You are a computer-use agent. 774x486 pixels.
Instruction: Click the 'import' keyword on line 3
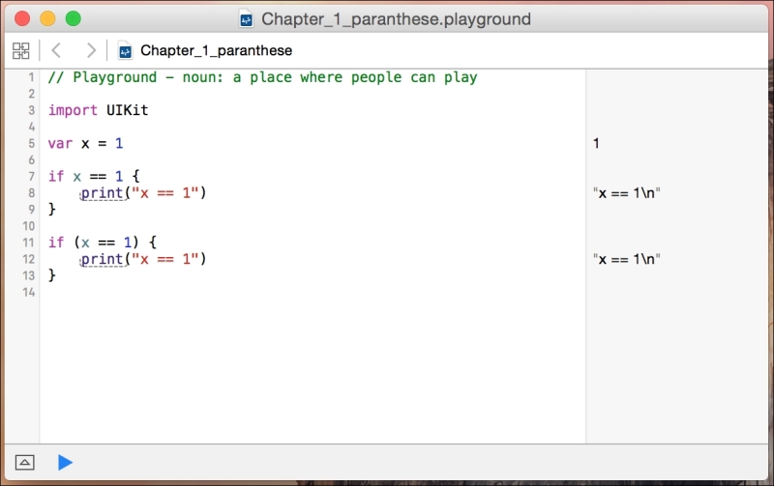click(73, 110)
